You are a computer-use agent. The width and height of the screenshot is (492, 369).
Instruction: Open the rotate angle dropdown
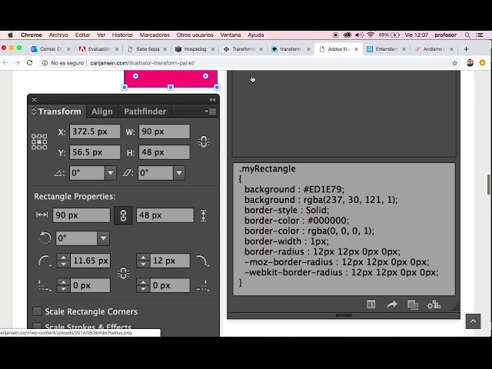pyautogui.click(x=111, y=172)
